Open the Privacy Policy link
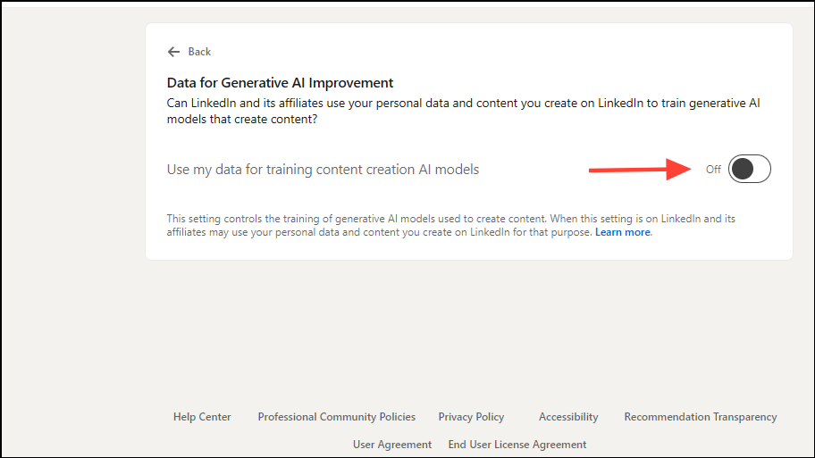The width and height of the screenshot is (815, 458). click(x=471, y=417)
